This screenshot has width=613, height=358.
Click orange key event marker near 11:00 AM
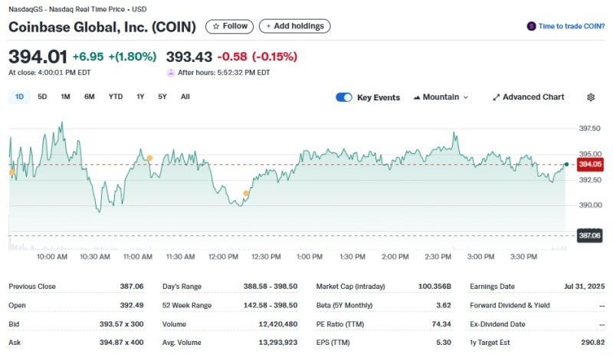[149, 158]
